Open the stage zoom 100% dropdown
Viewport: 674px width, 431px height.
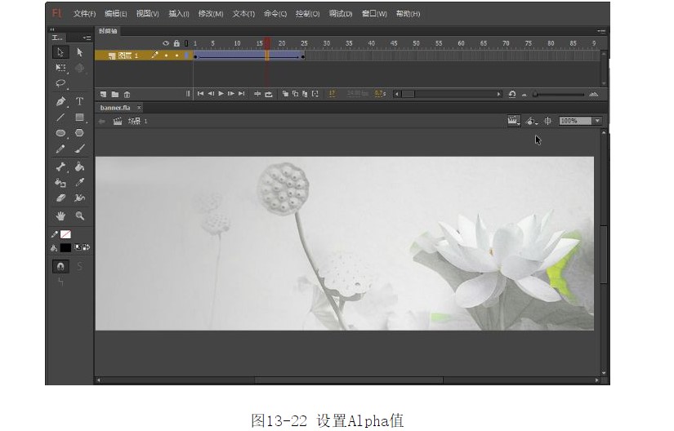[x=597, y=121]
